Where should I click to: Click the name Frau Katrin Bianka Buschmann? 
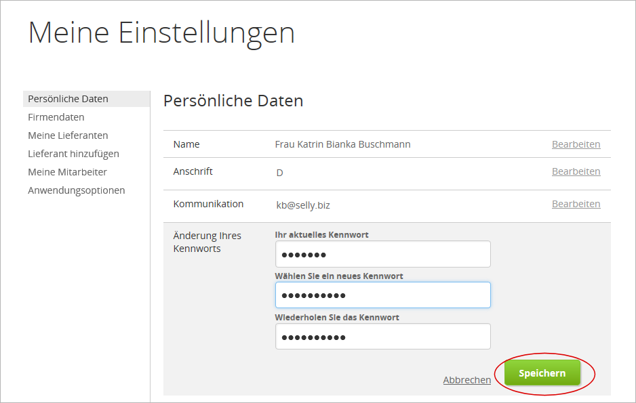point(342,144)
